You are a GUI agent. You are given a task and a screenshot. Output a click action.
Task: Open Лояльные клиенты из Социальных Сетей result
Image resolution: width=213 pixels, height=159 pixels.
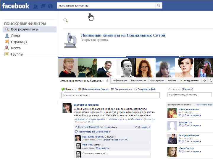(123, 35)
